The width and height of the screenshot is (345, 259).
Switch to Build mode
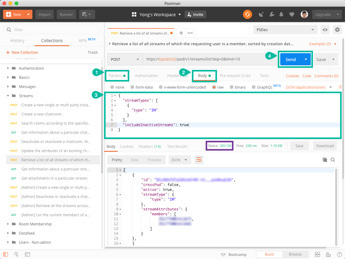(x=269, y=254)
